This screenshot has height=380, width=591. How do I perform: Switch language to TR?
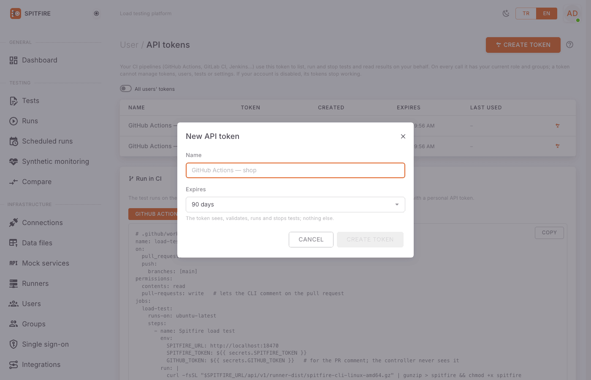pyautogui.click(x=526, y=14)
